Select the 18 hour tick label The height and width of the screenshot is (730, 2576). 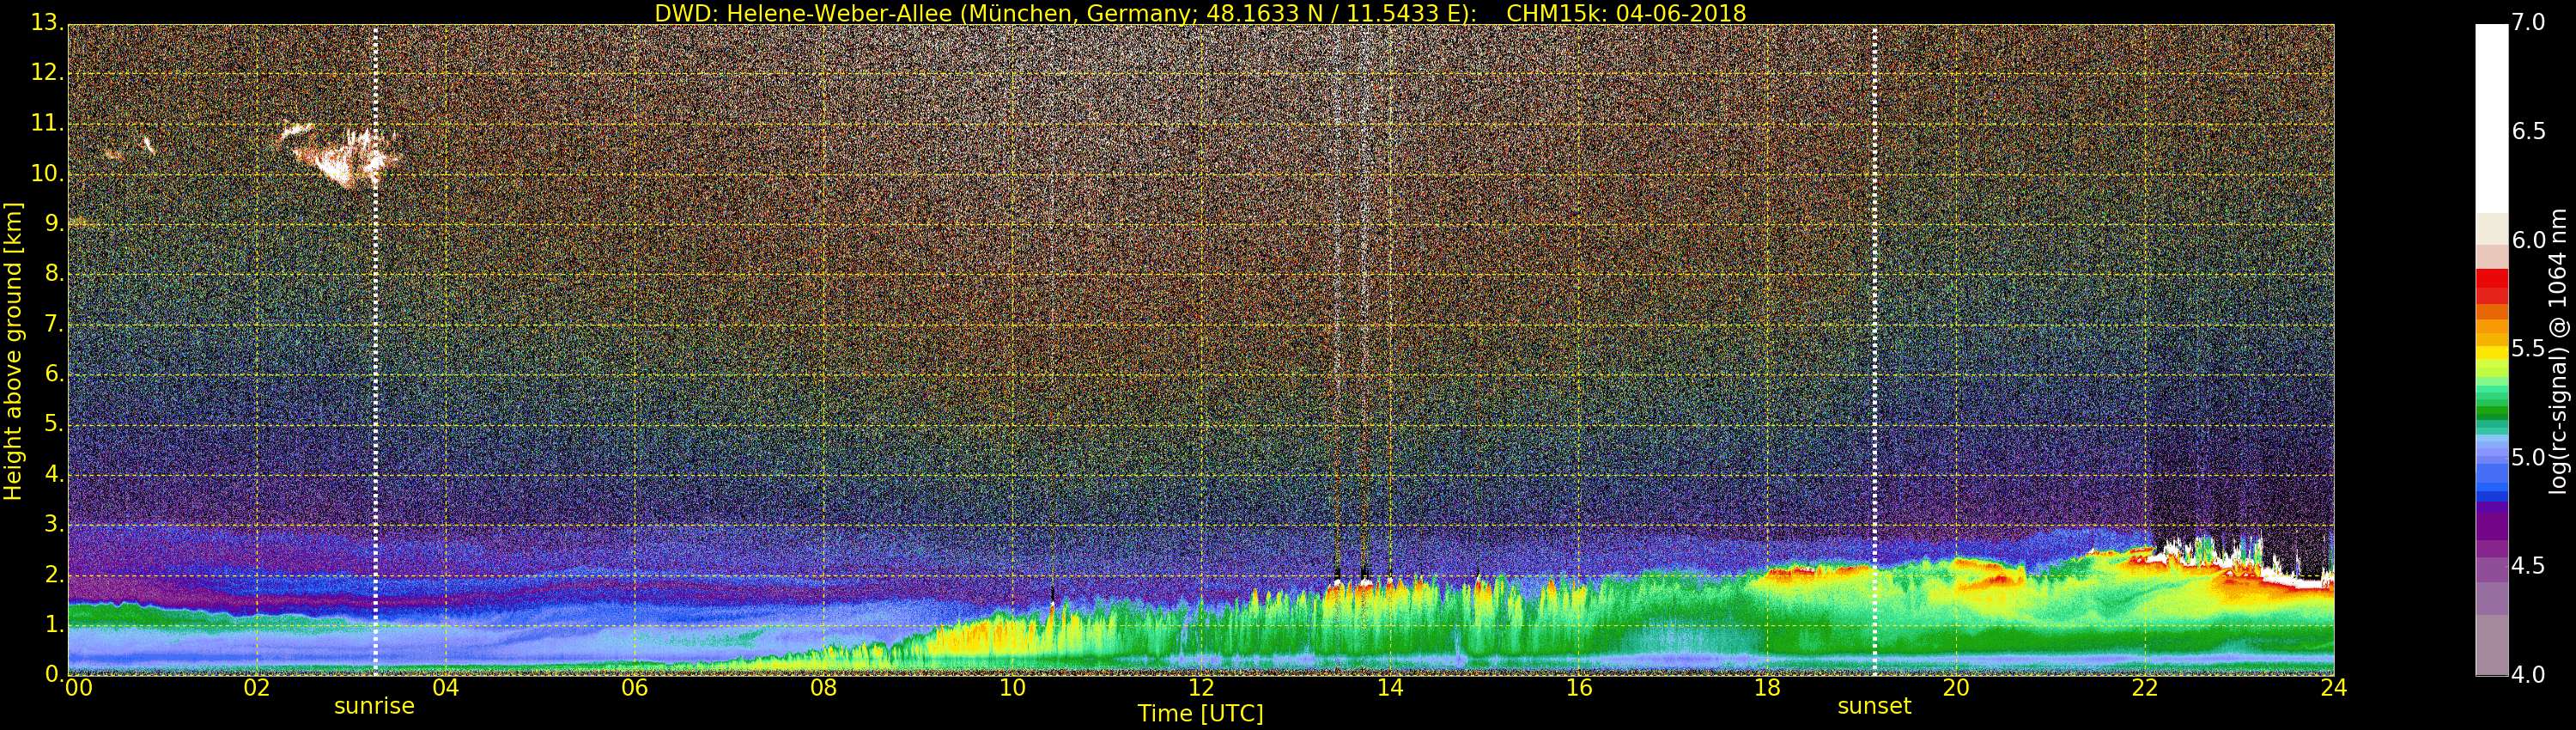tap(1767, 688)
